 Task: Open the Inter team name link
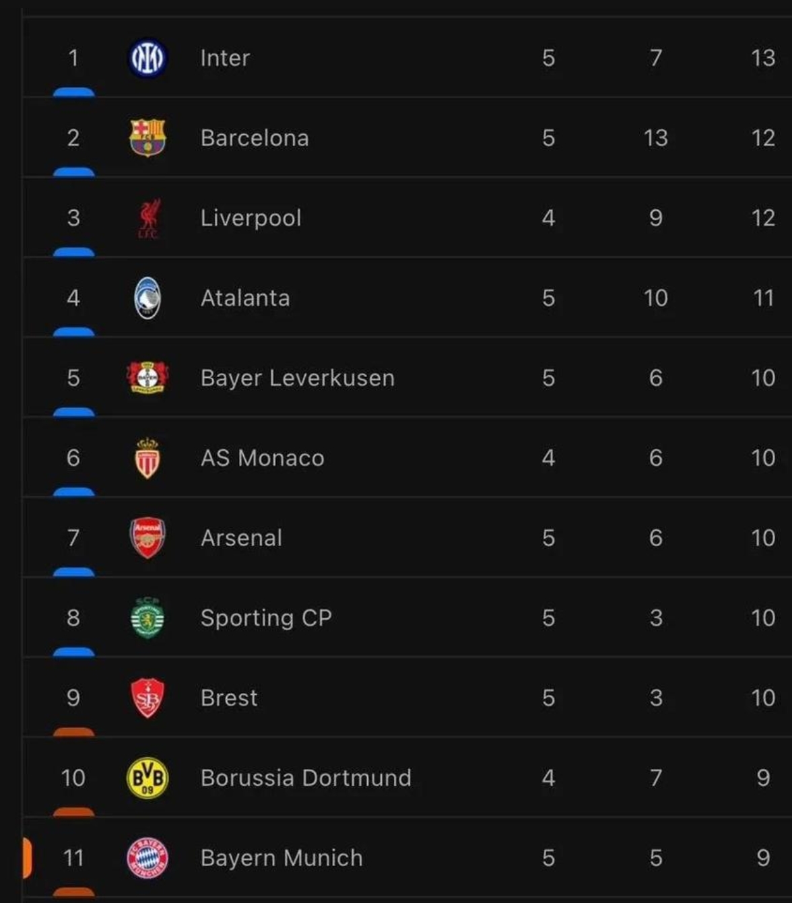click(x=225, y=58)
